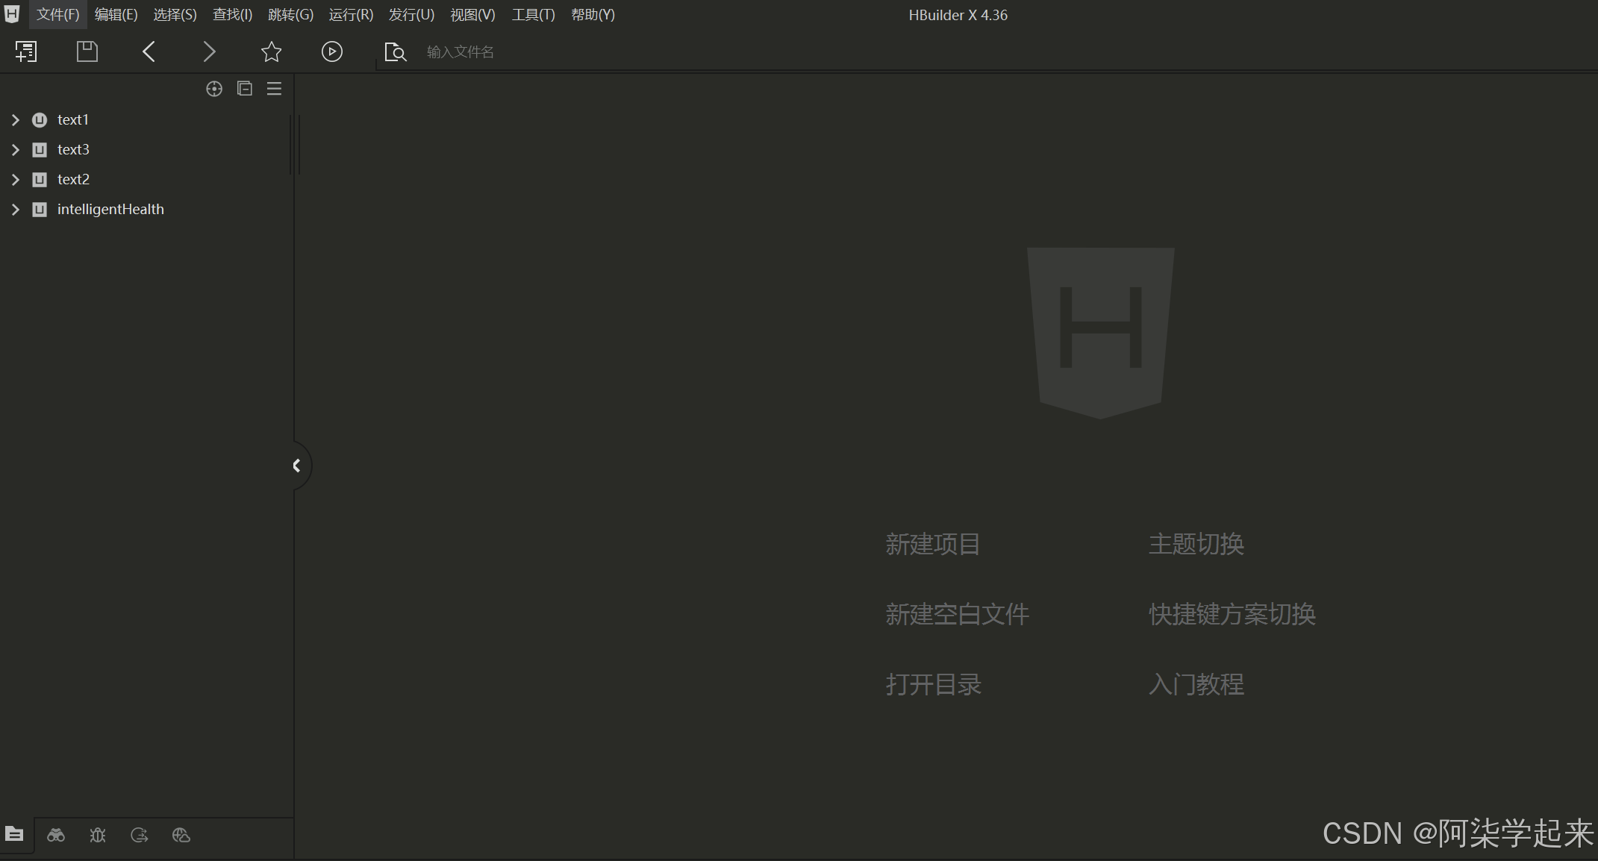This screenshot has width=1598, height=861.
Task: Open the 工具(T) menu
Action: click(534, 15)
